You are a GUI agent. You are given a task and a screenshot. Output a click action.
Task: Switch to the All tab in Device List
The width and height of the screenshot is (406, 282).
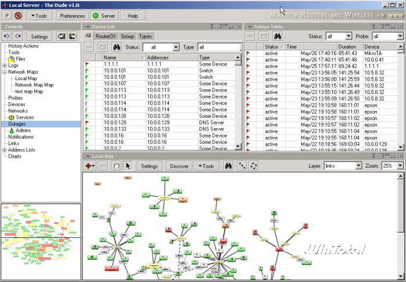click(88, 36)
